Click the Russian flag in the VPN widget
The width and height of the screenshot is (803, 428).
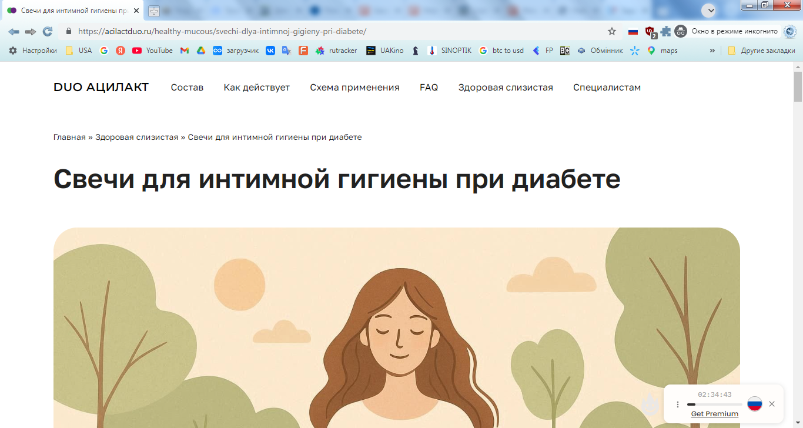755,404
